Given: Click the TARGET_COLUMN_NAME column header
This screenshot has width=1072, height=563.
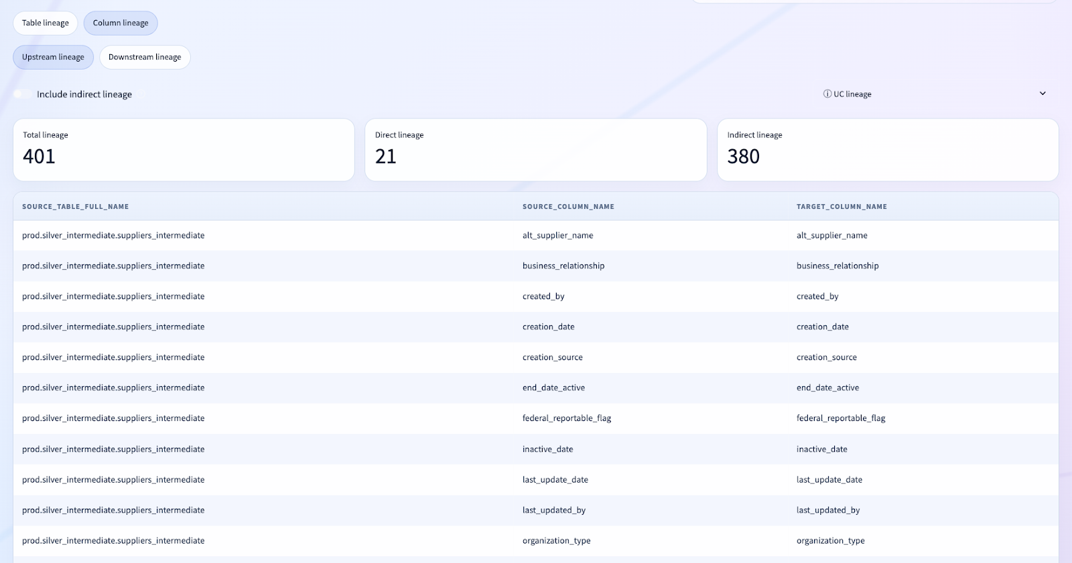Looking at the screenshot, I should (842, 207).
